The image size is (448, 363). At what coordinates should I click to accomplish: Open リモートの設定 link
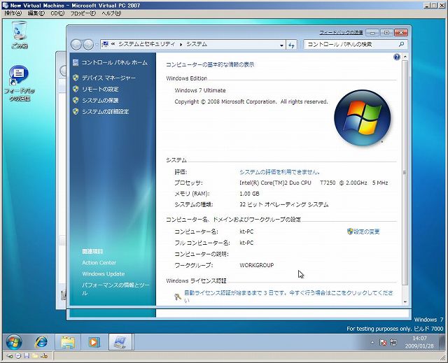pyautogui.click(x=100, y=90)
